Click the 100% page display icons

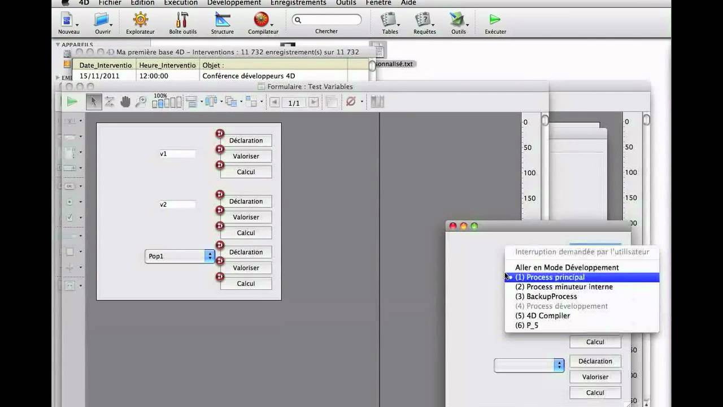(167, 102)
